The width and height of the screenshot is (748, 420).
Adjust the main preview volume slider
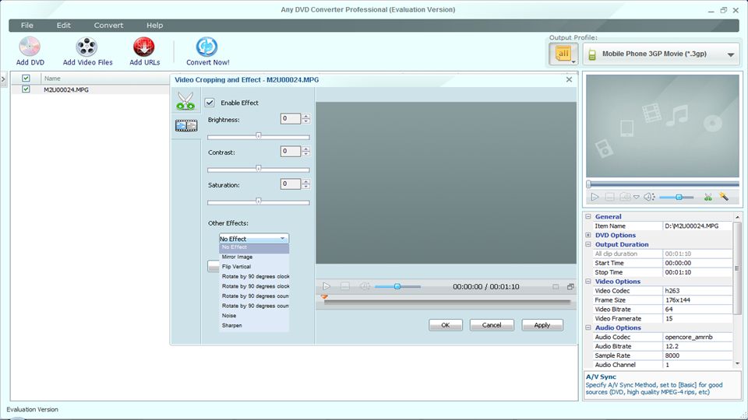(x=676, y=197)
